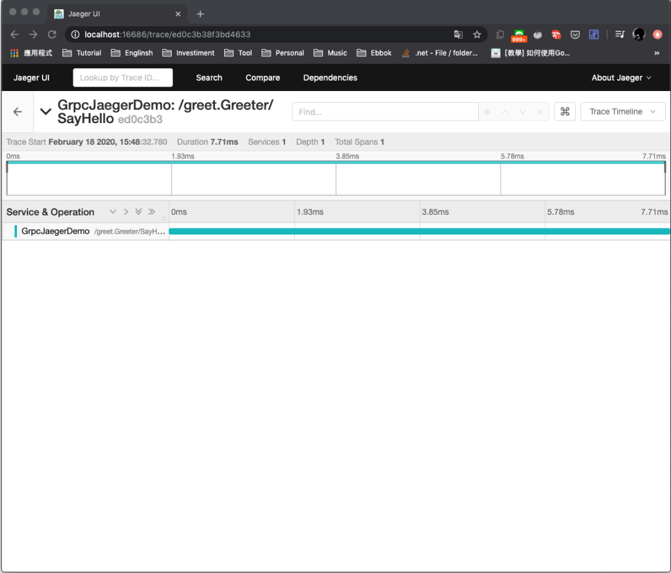Viewport: 671px width, 573px height.
Task: Collapse one level of spans
Action: point(126,212)
